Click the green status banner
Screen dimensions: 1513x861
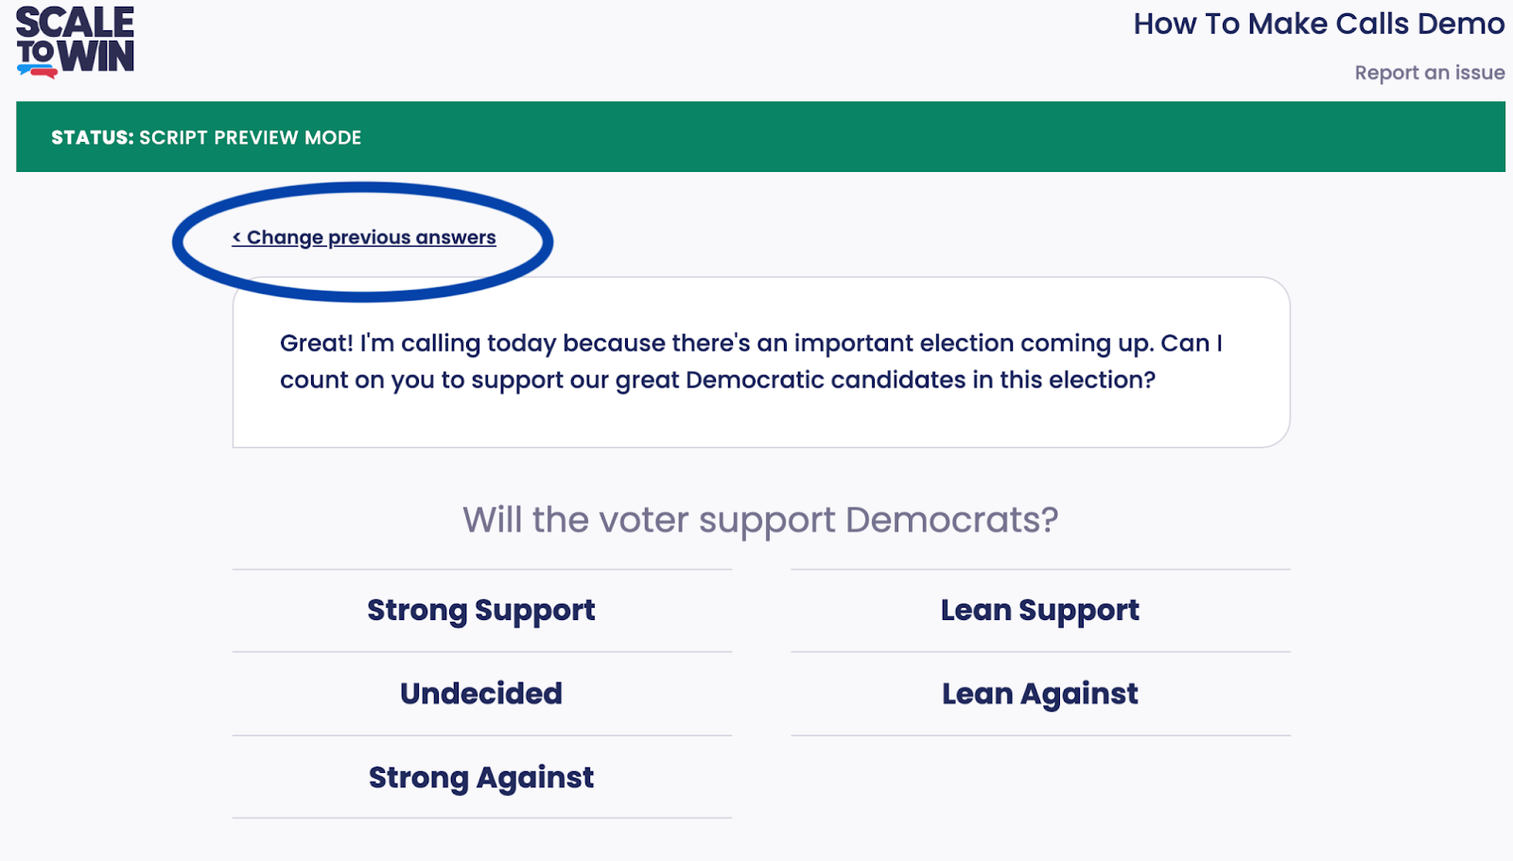click(760, 137)
